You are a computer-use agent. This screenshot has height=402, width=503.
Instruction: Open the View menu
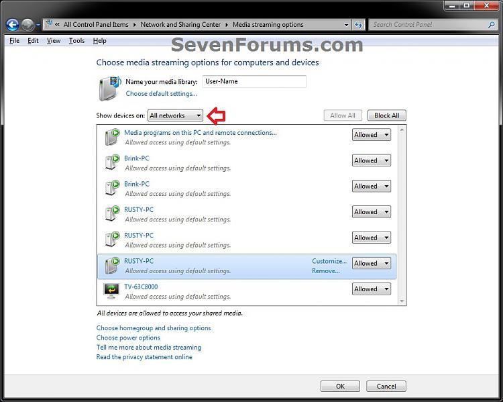(x=54, y=41)
